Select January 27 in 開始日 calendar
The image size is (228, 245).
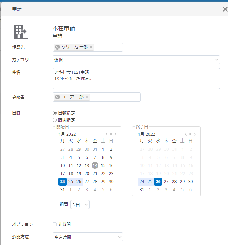87,182
